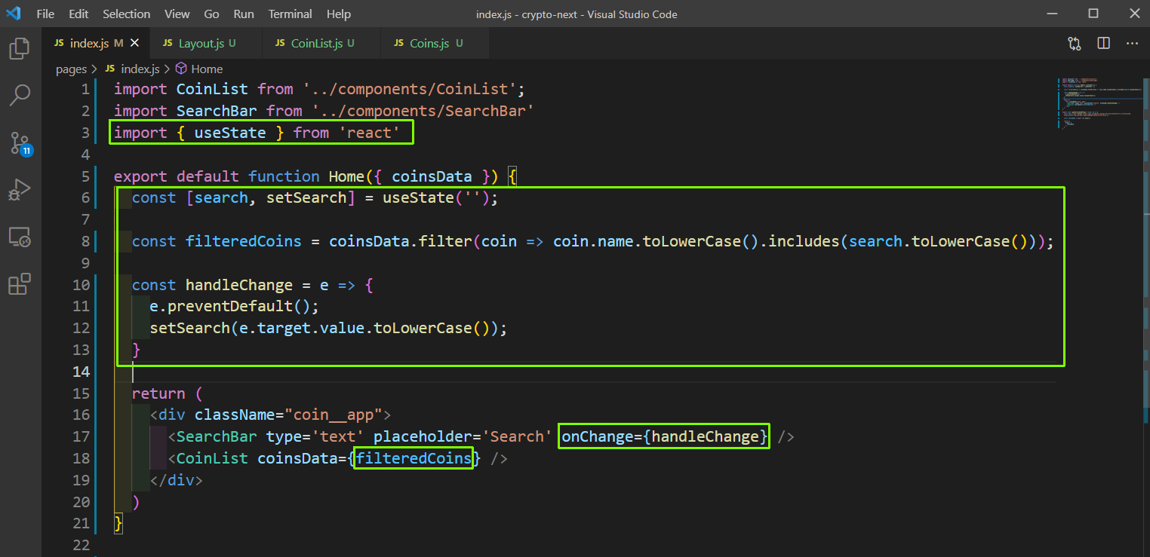Viewport: 1150px width, 557px height.
Task: Click className "coin__app" on line 16
Action: (x=289, y=415)
